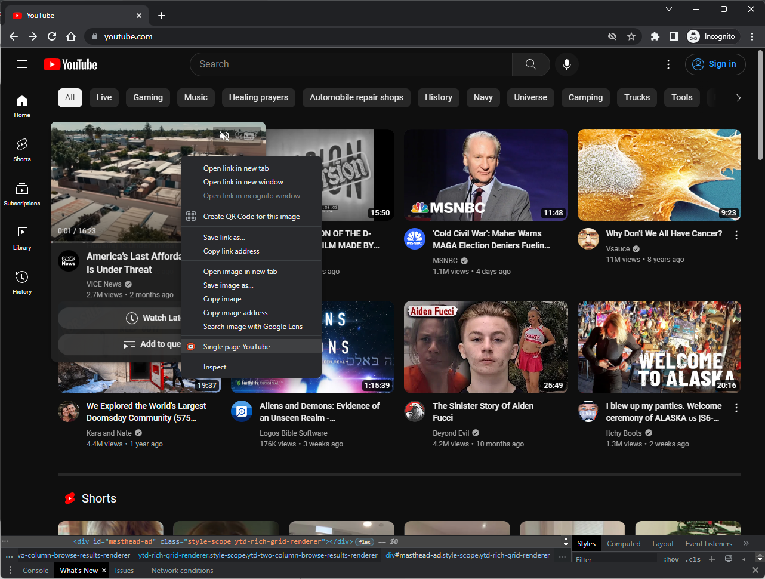
Task: Reload the youtube.com page
Action: [x=52, y=36]
